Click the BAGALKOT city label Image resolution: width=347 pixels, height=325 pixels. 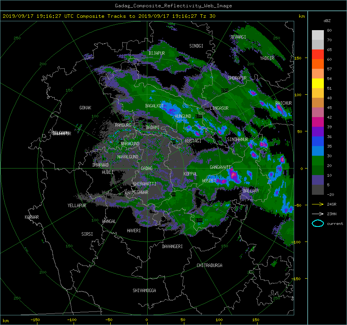click(x=154, y=106)
